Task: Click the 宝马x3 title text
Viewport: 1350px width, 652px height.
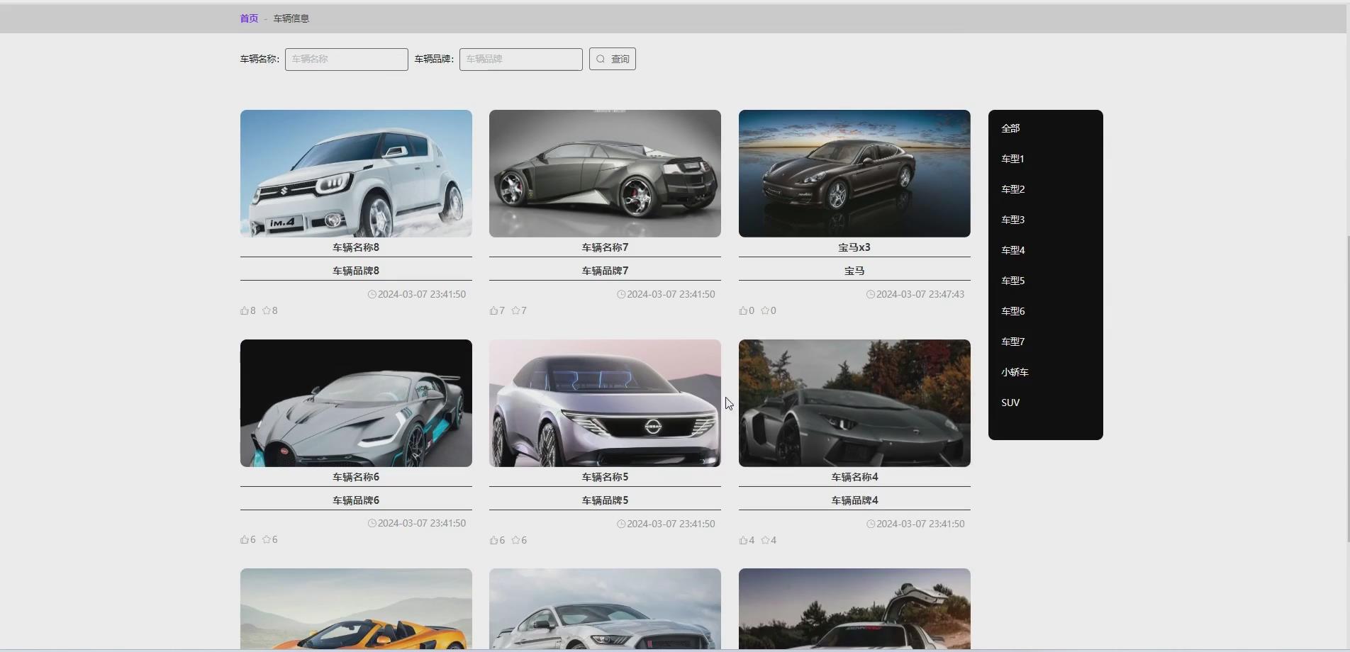Action: pos(854,247)
